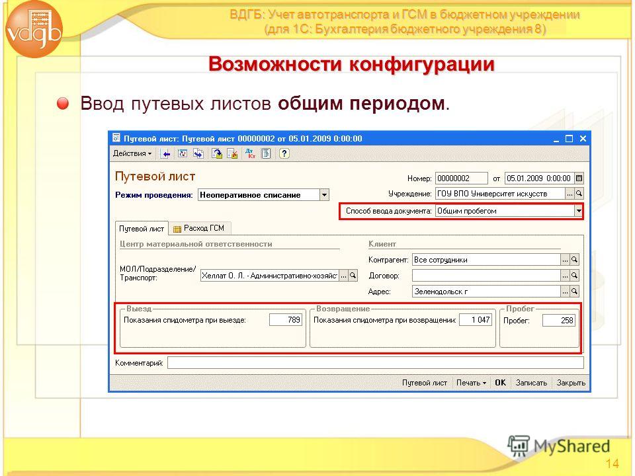Open the Печать dropdown button
The width and height of the screenshot is (635, 476).
click(x=470, y=383)
